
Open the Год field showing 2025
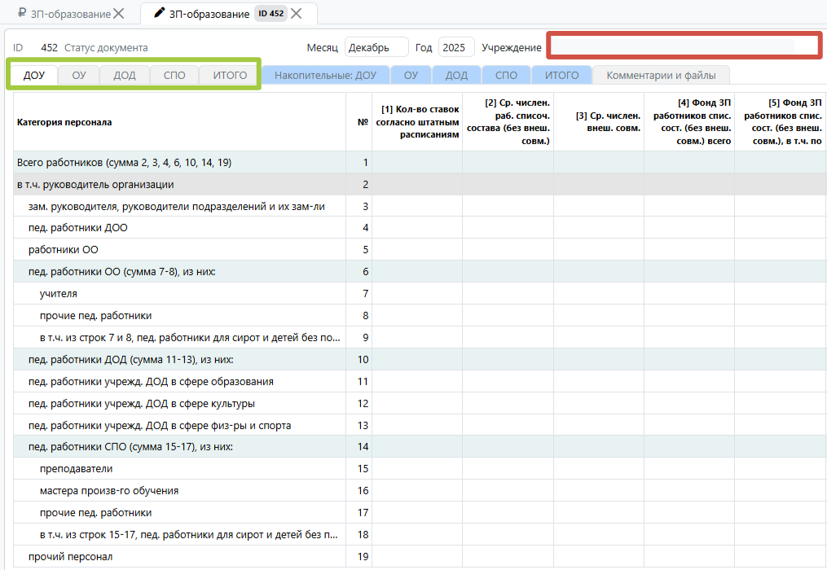(x=455, y=48)
